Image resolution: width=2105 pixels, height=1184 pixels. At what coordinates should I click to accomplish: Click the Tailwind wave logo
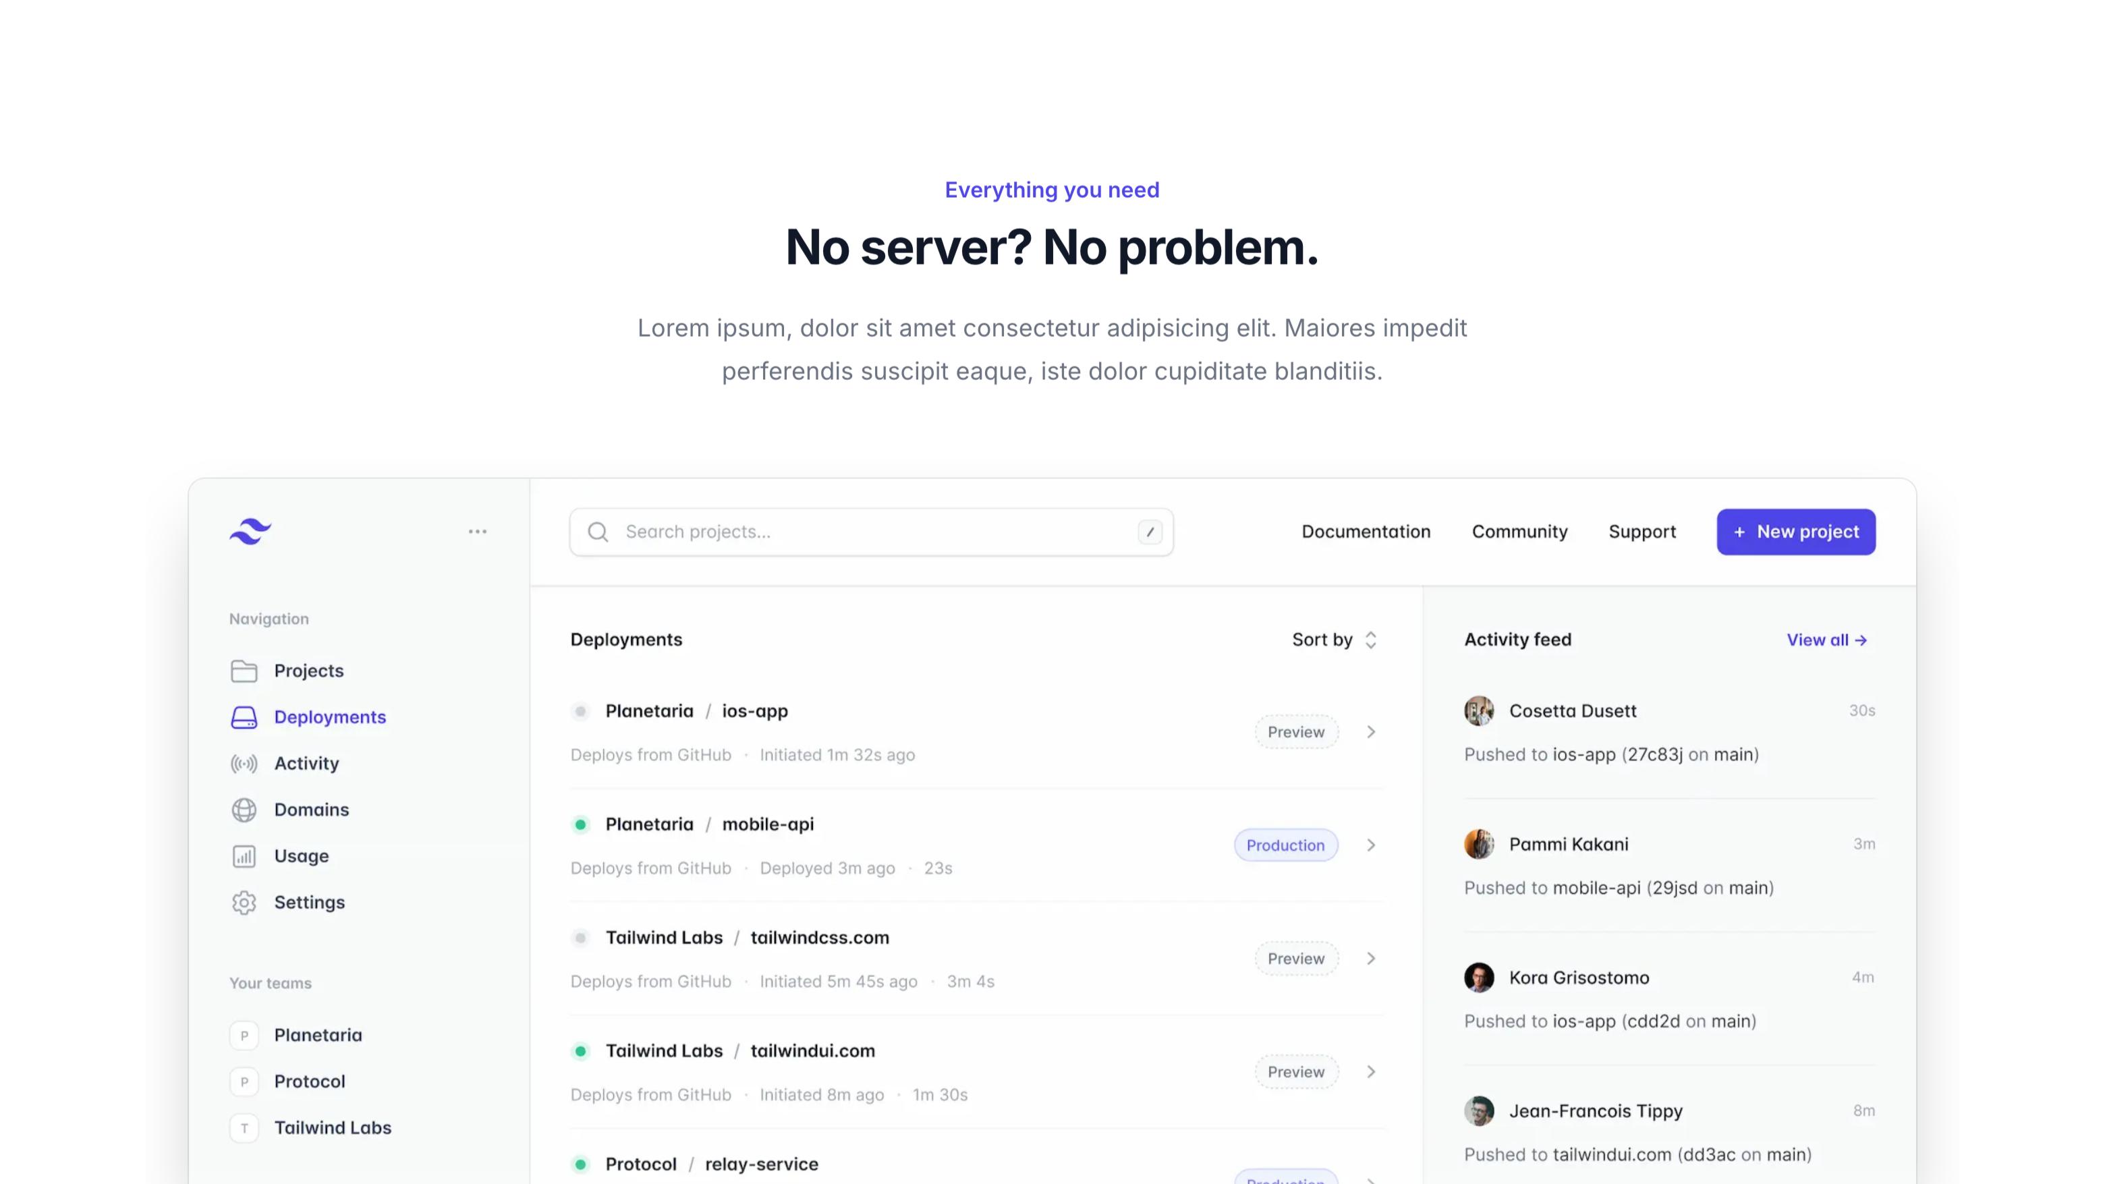point(250,531)
